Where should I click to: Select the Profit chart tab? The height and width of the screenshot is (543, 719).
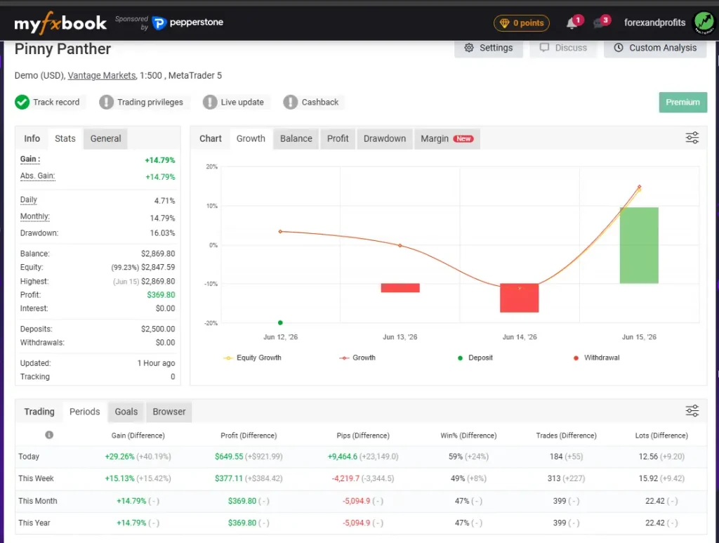tap(338, 138)
